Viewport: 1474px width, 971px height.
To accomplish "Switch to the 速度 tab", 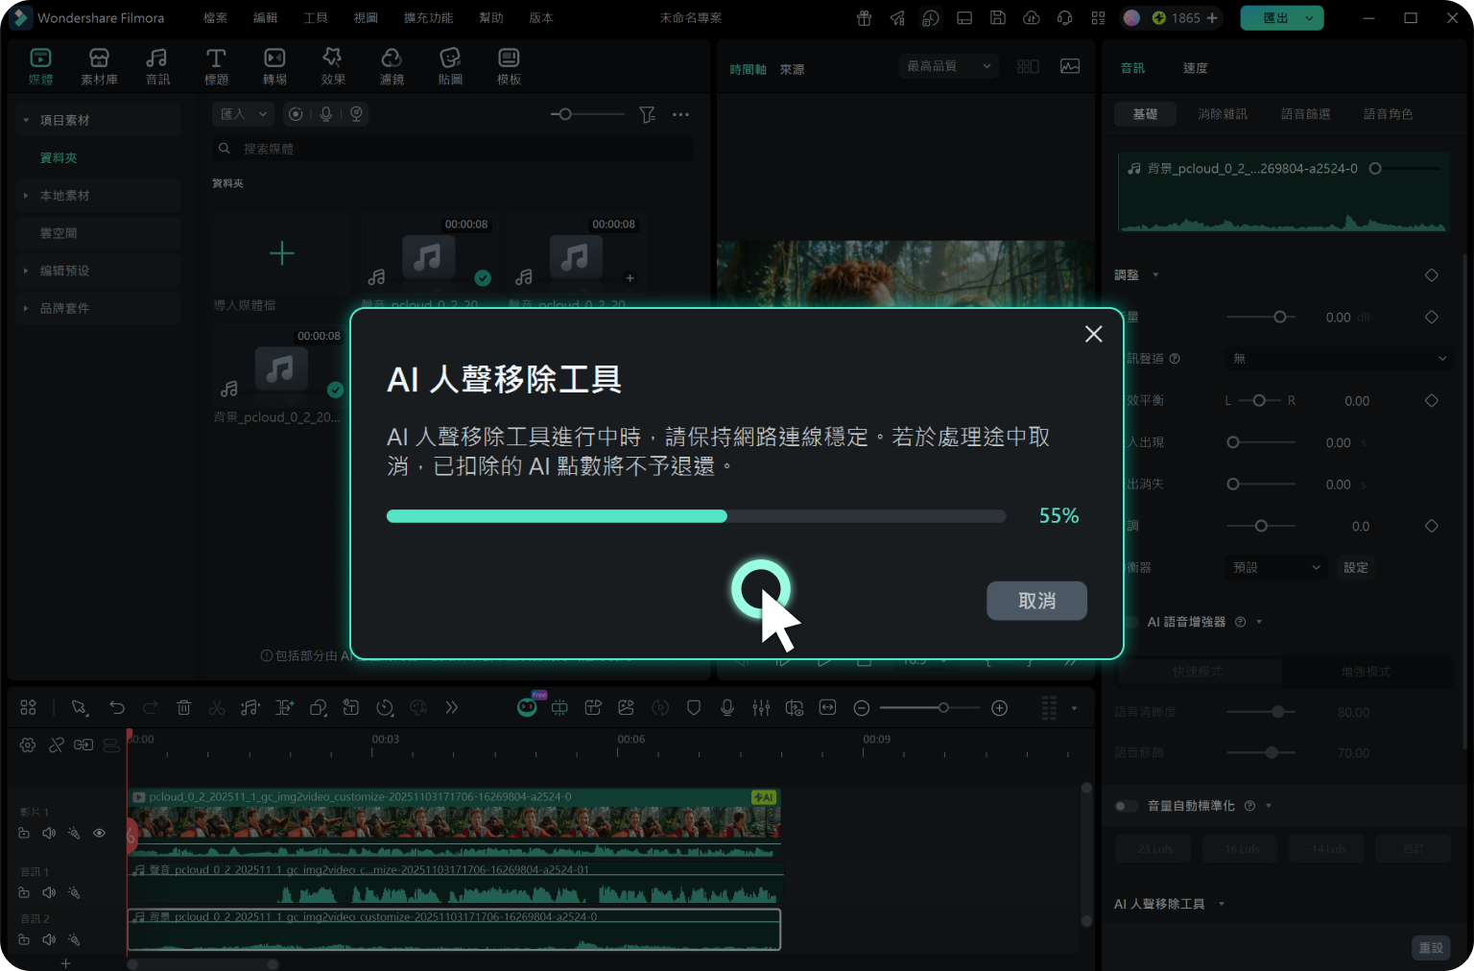I will 1195,68.
